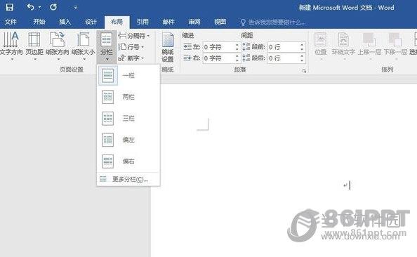
Task: Open Customize Quick Access Toolbar dropdown
Action: [76, 8]
